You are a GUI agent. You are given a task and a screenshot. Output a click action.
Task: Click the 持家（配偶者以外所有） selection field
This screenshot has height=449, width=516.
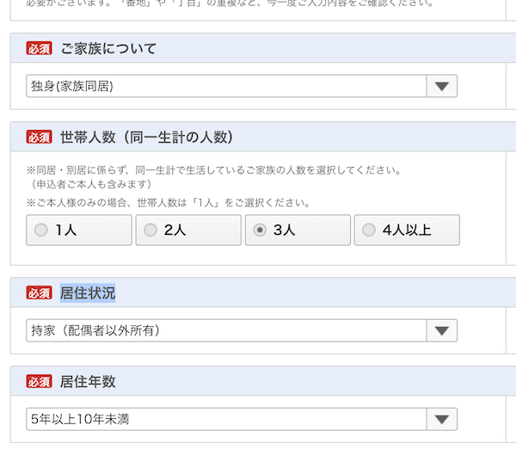click(226, 330)
